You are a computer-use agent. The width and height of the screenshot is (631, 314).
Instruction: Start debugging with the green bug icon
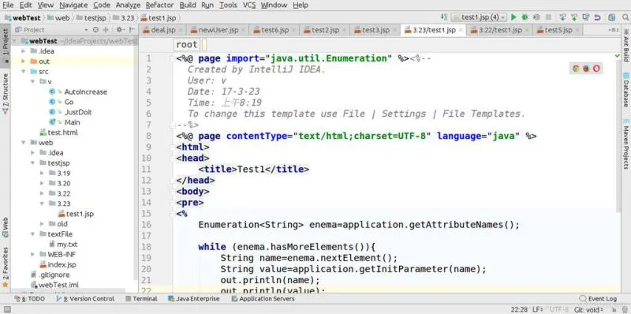pyautogui.click(x=525, y=17)
